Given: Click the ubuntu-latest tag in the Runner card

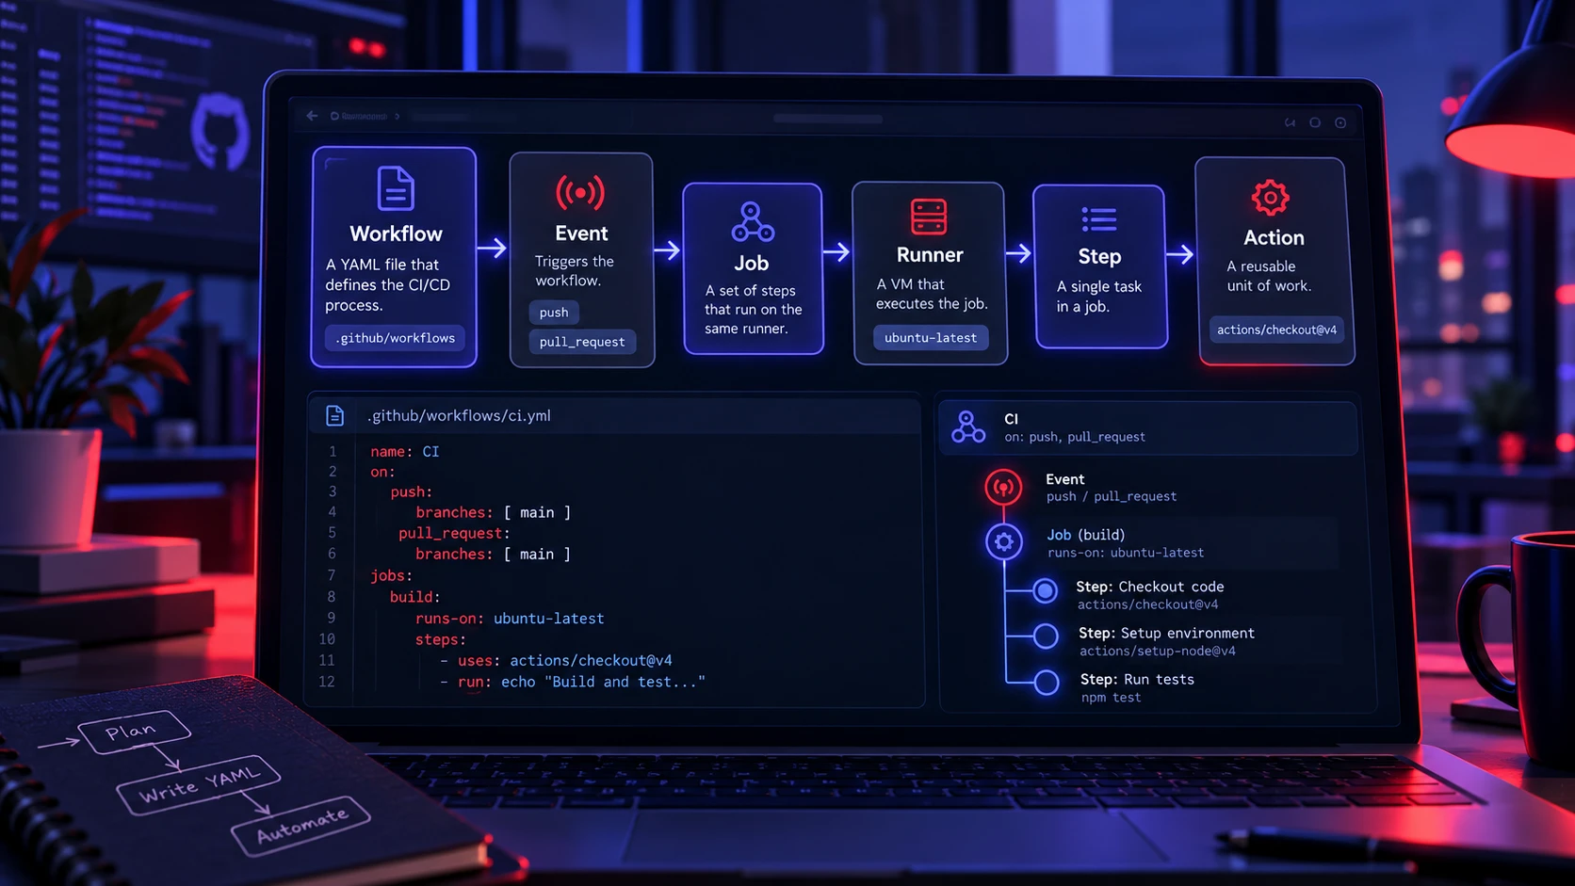Looking at the screenshot, I should pyautogui.click(x=931, y=337).
